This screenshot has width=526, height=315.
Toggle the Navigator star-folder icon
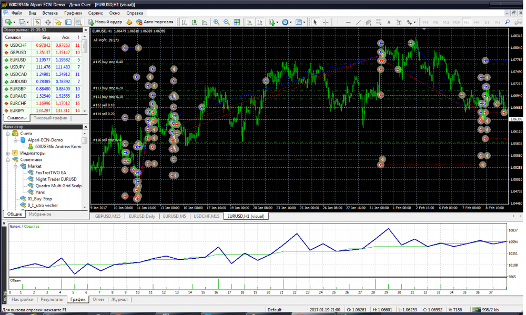point(58,22)
